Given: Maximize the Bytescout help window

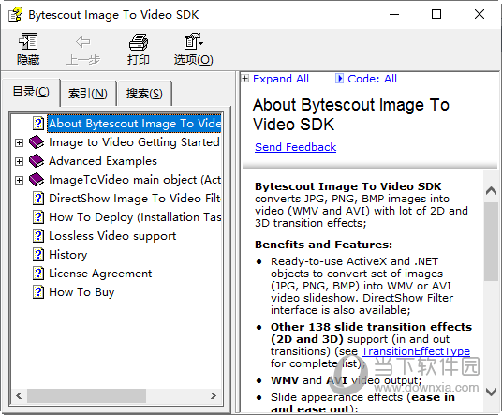Looking at the screenshot, I should [436, 14].
